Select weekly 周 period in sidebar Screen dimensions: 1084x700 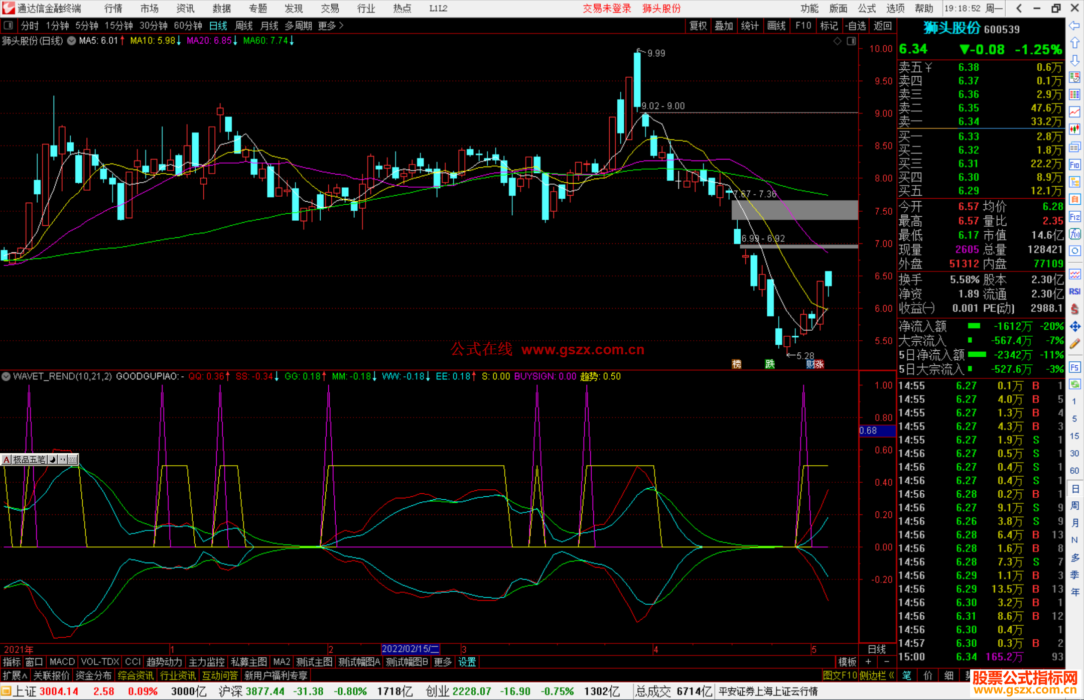1074,505
